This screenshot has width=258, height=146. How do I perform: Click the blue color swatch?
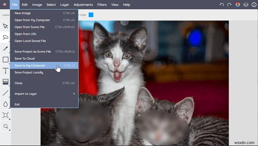pyautogui.click(x=91, y=15)
